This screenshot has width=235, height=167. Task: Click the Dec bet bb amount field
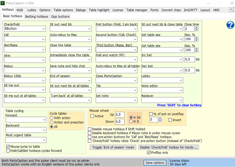190,70
